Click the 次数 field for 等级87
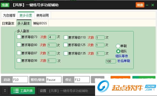The image size is (157, 96). tap(52, 53)
